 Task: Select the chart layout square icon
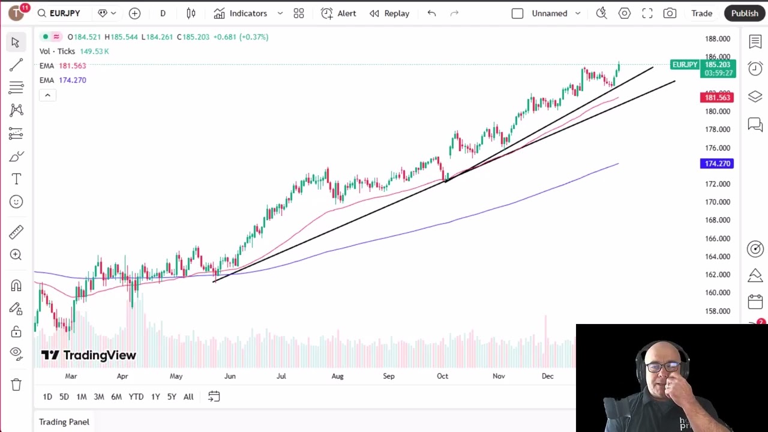(517, 13)
